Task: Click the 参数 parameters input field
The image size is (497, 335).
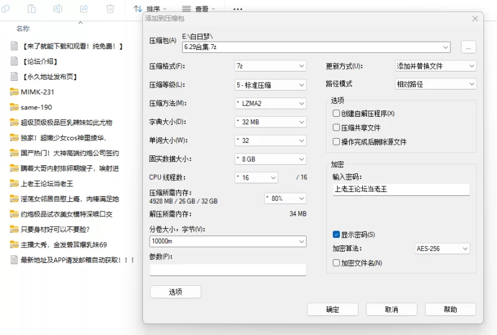Action: (x=228, y=270)
